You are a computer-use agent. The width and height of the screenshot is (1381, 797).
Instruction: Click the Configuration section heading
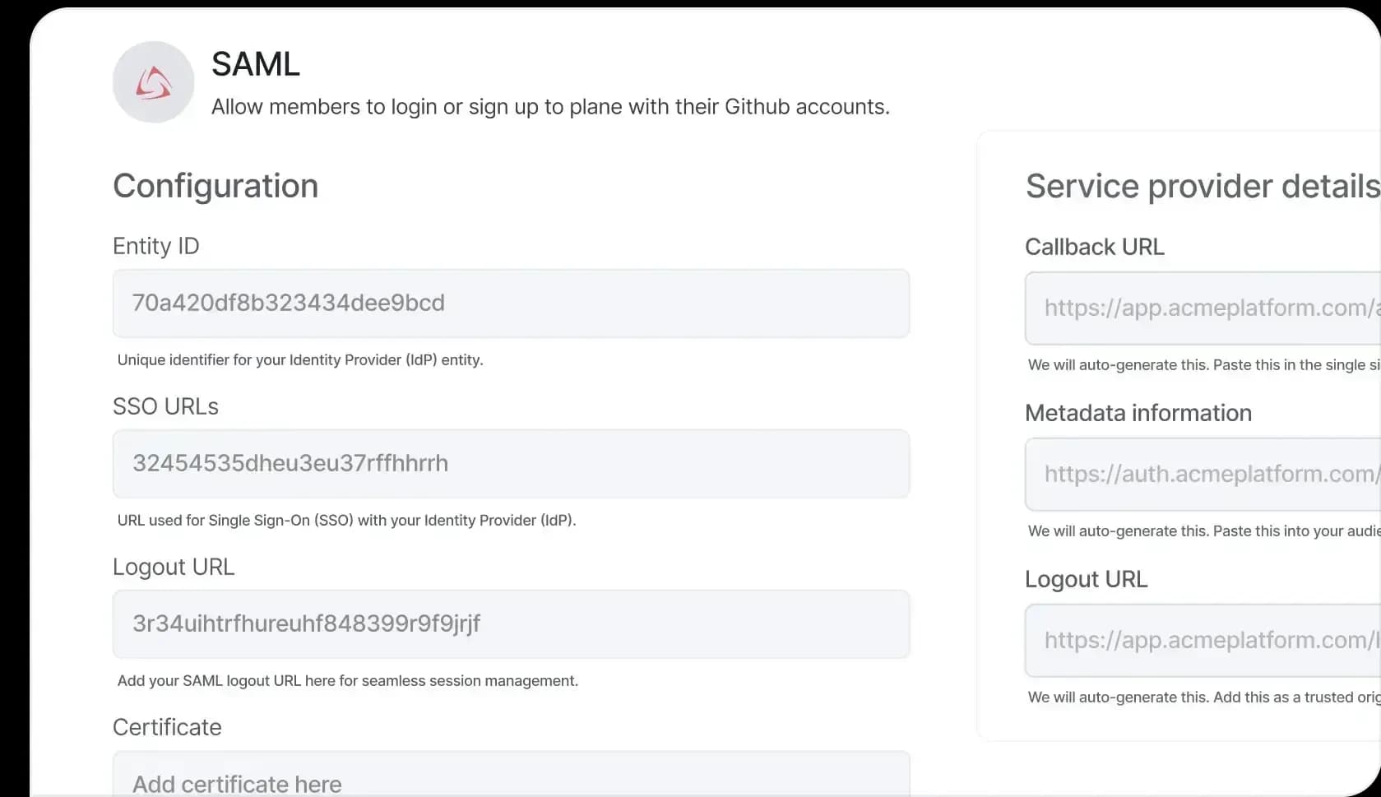pyautogui.click(x=215, y=186)
